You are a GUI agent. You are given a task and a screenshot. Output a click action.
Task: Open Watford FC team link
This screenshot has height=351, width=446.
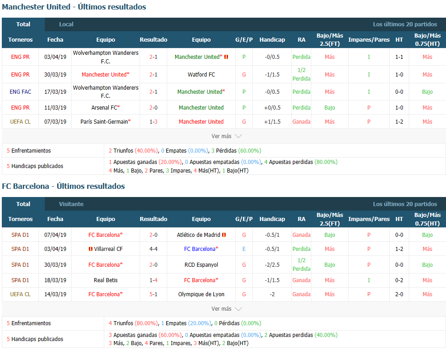tap(201, 74)
